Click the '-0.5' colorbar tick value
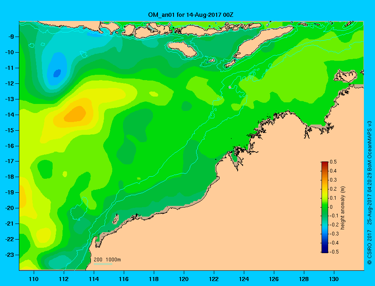This screenshot has width=375, height=286. (334, 252)
